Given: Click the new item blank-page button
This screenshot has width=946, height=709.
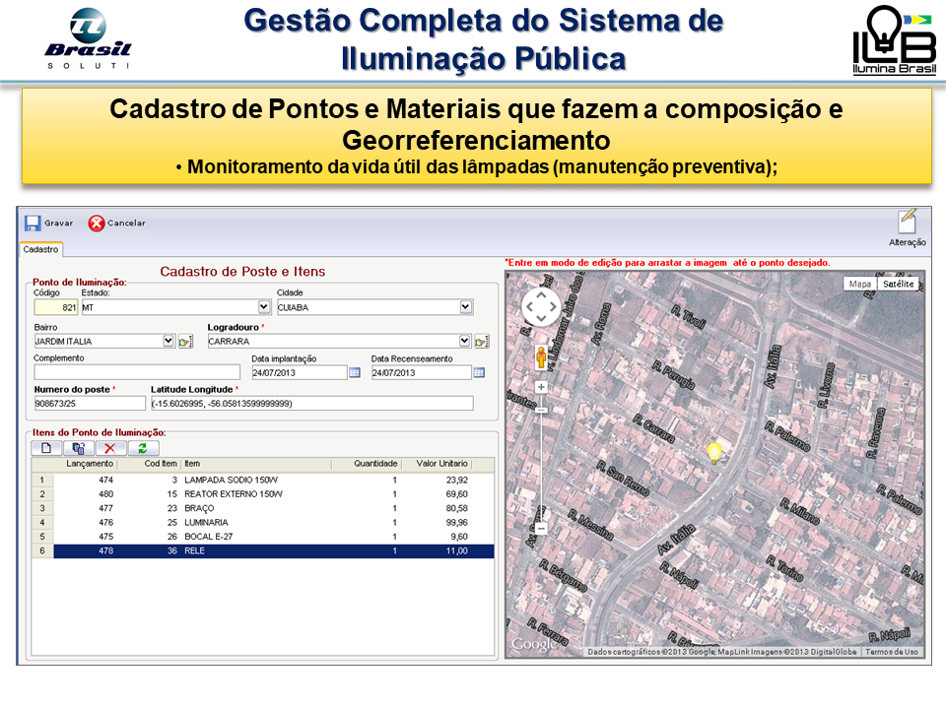Looking at the screenshot, I should (45, 448).
